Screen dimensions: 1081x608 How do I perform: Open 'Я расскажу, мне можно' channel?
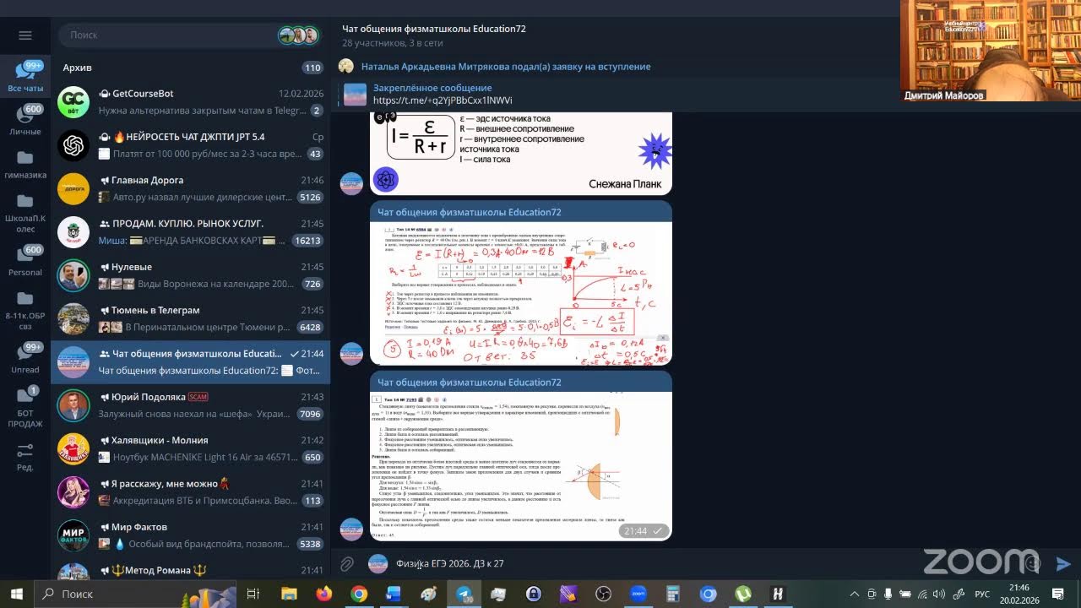[x=191, y=492]
